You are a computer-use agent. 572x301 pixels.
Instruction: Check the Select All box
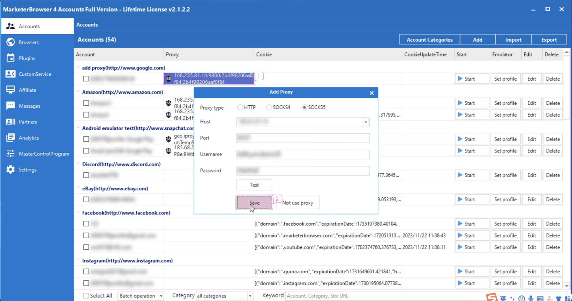pos(86,296)
